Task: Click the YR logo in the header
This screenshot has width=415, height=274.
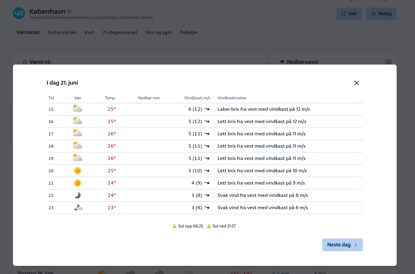Action: pyautogui.click(x=19, y=14)
